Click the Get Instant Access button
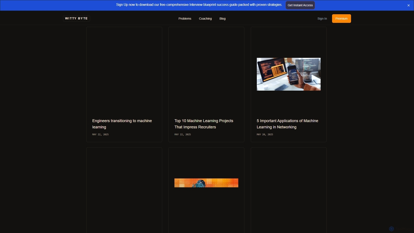The image size is (414, 233). tap(300, 5)
